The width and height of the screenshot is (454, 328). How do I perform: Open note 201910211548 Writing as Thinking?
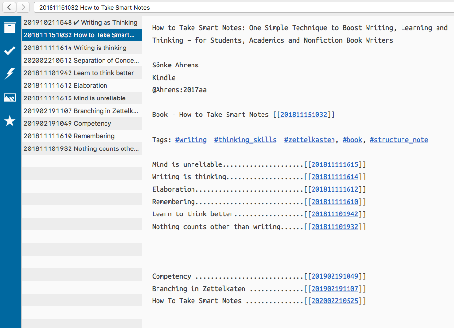click(82, 22)
